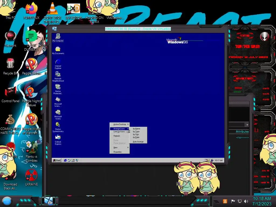Select COMMUNISTS HATE THIS money bag icon

11,124
